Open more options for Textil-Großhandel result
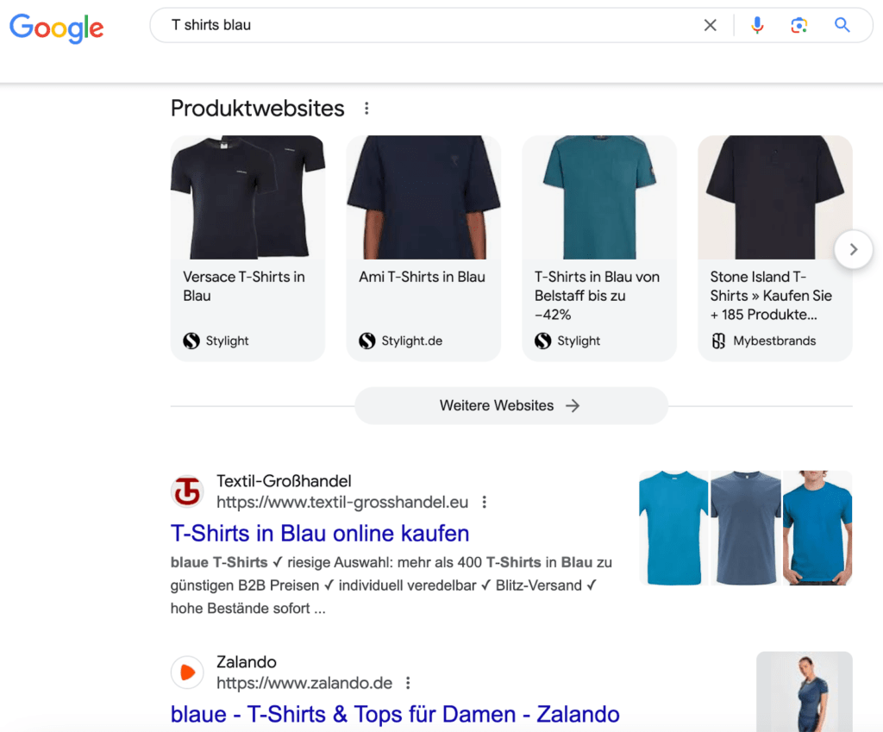Image resolution: width=883 pixels, height=732 pixels. [x=485, y=502]
